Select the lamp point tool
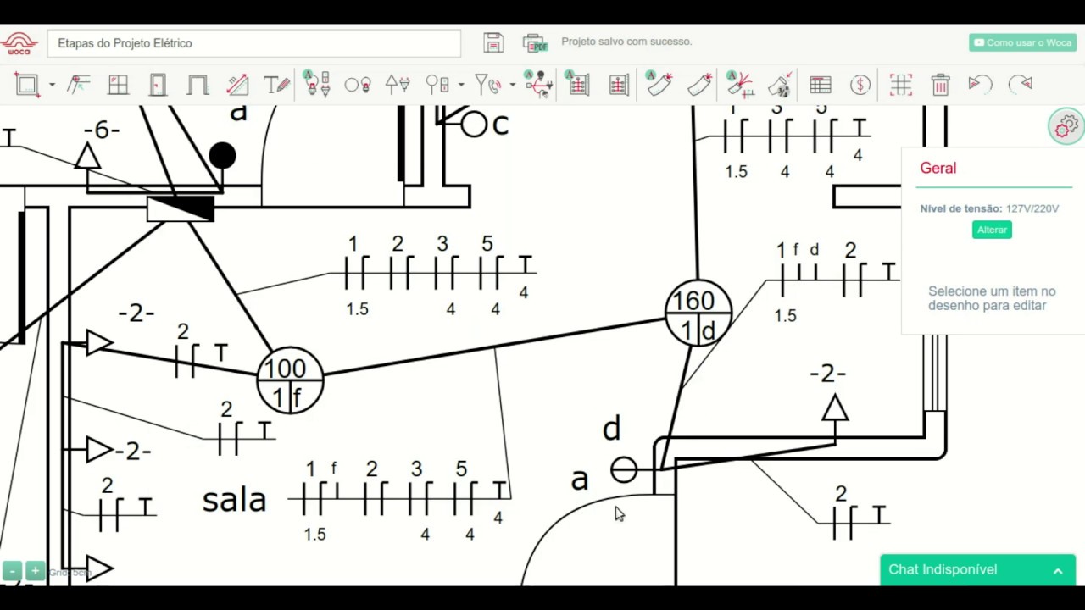This screenshot has width=1085, height=610. click(358, 85)
